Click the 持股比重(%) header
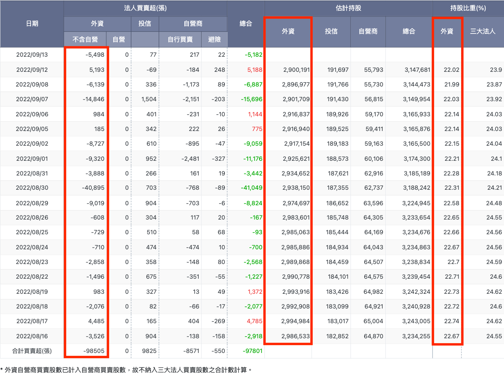The height and width of the screenshot is (375, 504). pyautogui.click(x=468, y=7)
